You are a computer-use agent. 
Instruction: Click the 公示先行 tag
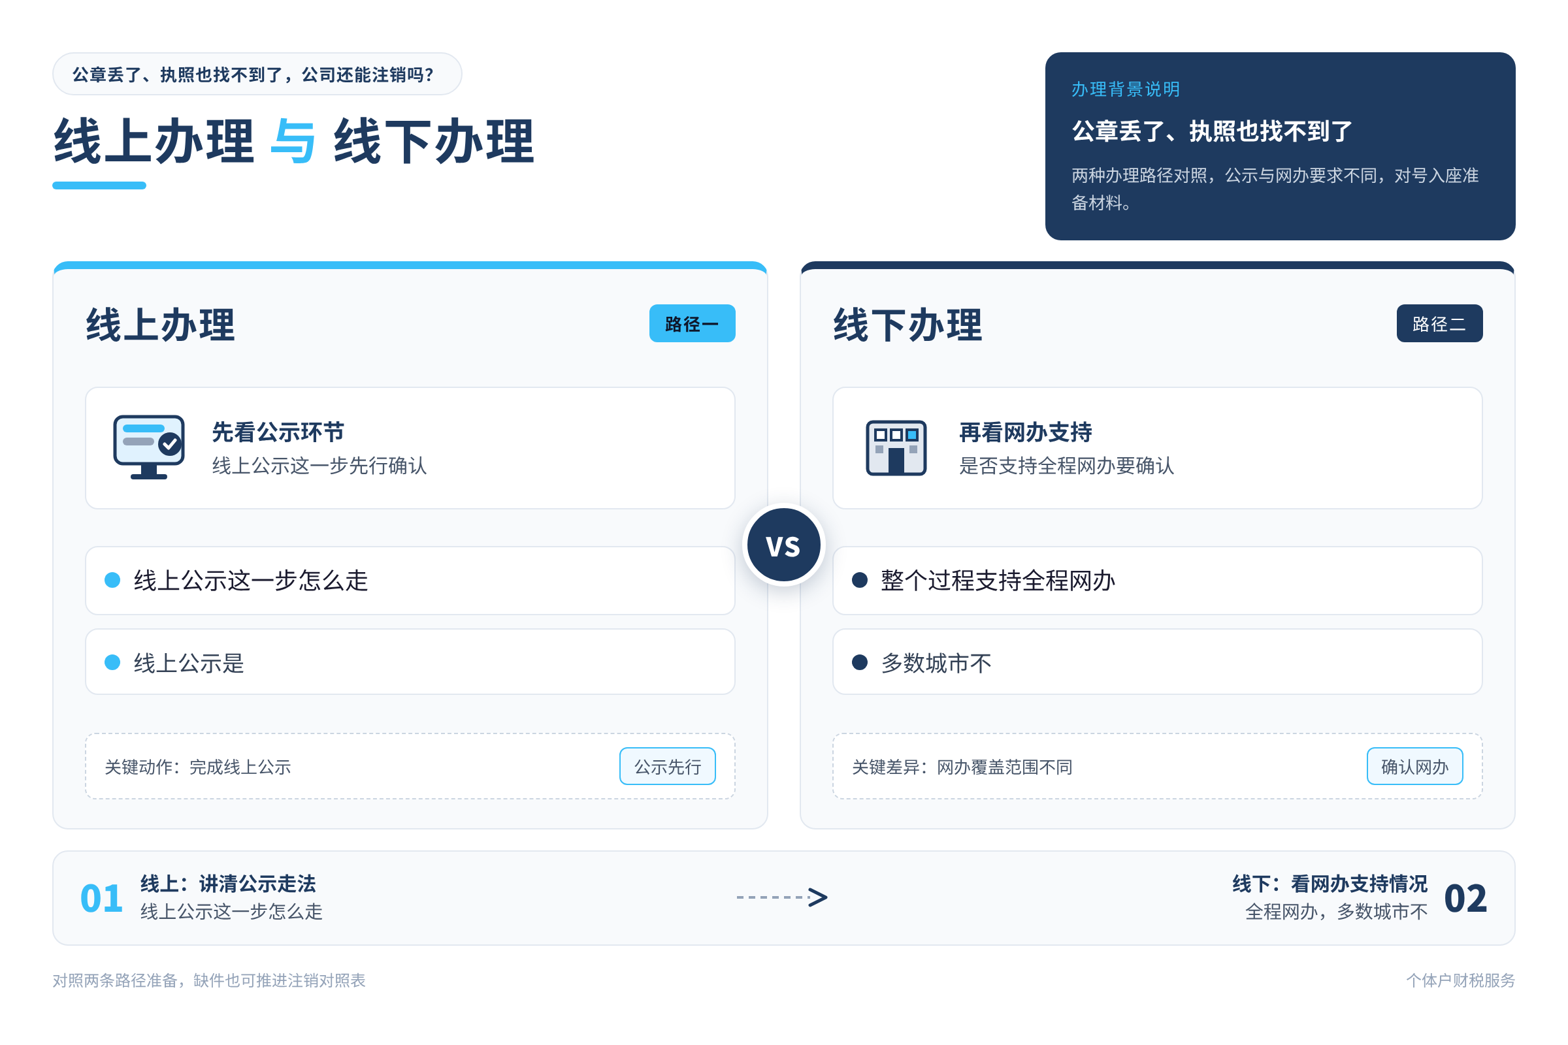pyautogui.click(x=667, y=766)
